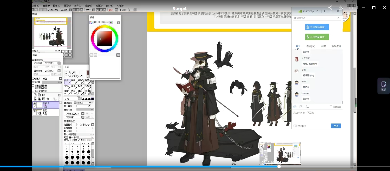The width and height of the screenshot is (390, 171).
Task: Toggle the selection edge checkbox
Action: pos(49,10)
